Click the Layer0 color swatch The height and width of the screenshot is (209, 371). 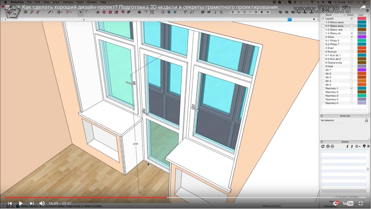point(362,19)
